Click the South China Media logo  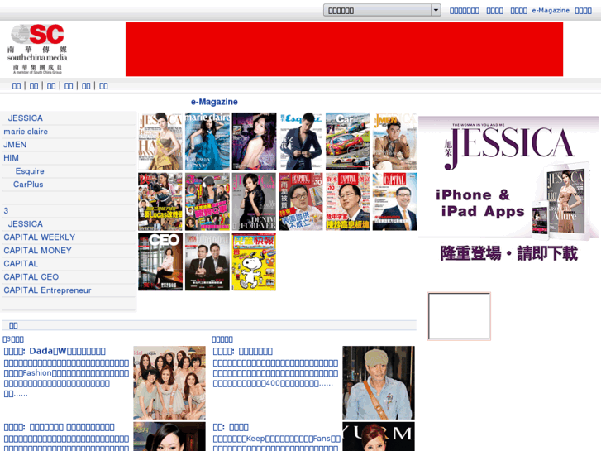38,48
